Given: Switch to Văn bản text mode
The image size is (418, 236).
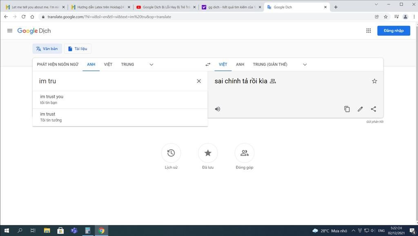Looking at the screenshot, I should pos(47,49).
